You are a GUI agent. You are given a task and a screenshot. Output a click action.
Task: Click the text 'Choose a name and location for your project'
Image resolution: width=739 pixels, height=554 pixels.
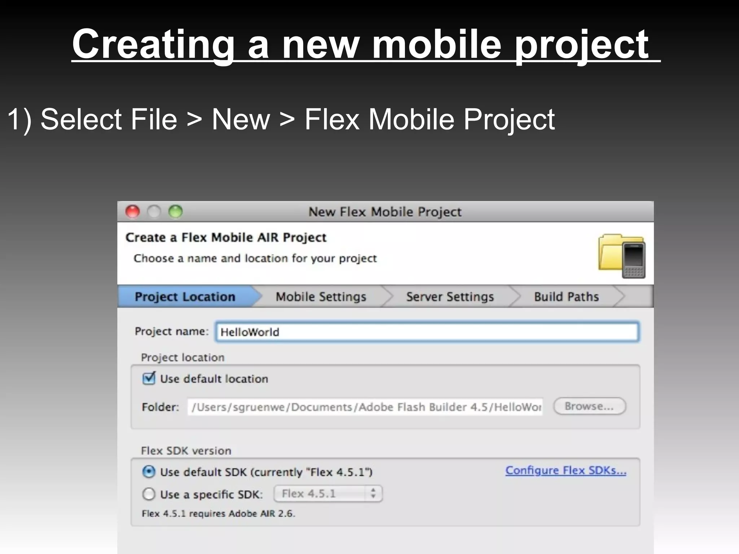(255, 258)
